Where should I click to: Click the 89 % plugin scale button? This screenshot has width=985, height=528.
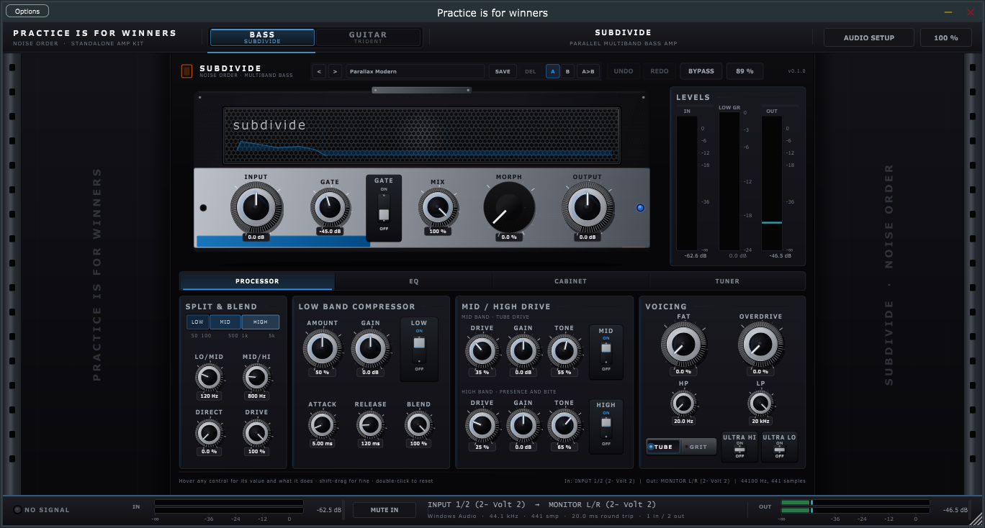pyautogui.click(x=745, y=71)
